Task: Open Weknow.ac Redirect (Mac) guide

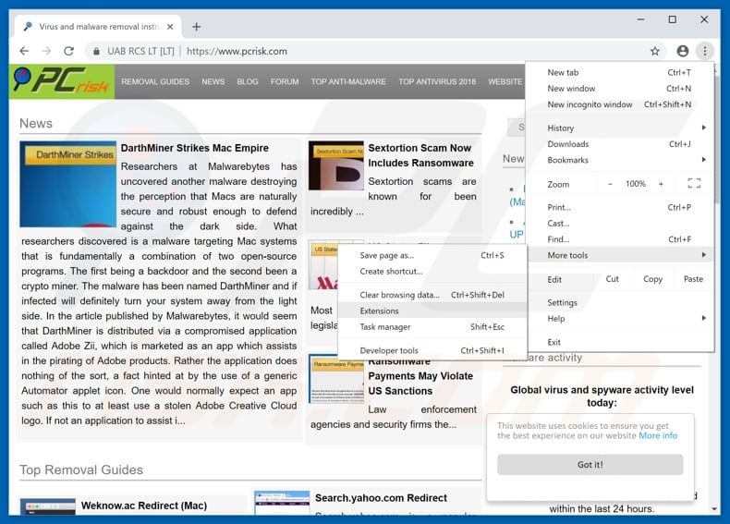Action: click(x=144, y=506)
